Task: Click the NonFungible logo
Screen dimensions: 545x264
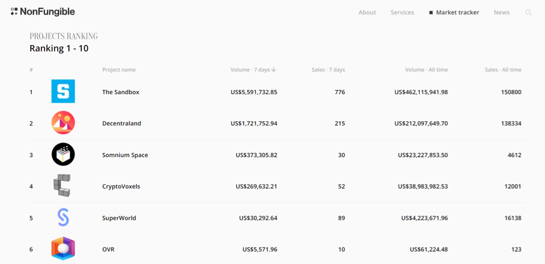Action: coord(43,12)
